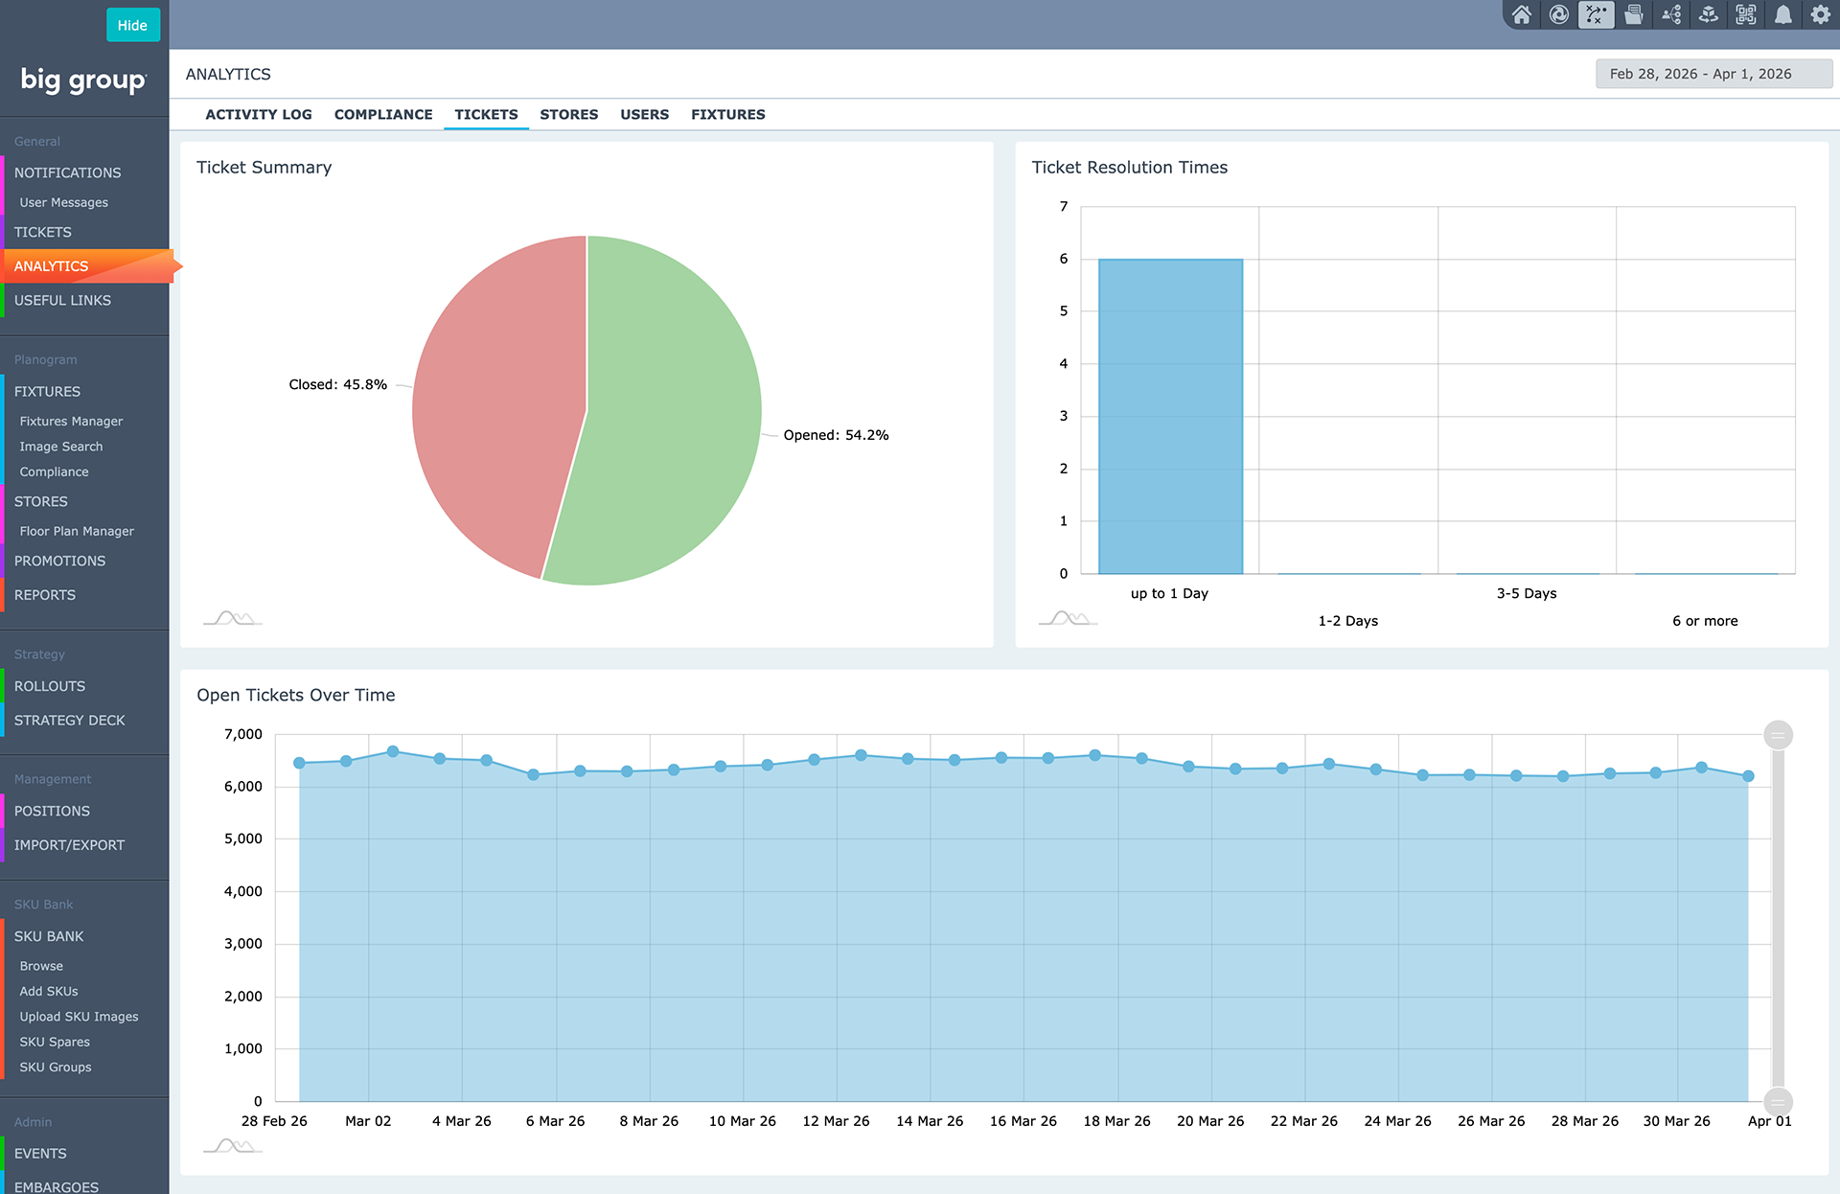Toggle chart type icon under Ticket Summary
Viewport: 1840px width, 1194px height.
tap(232, 618)
